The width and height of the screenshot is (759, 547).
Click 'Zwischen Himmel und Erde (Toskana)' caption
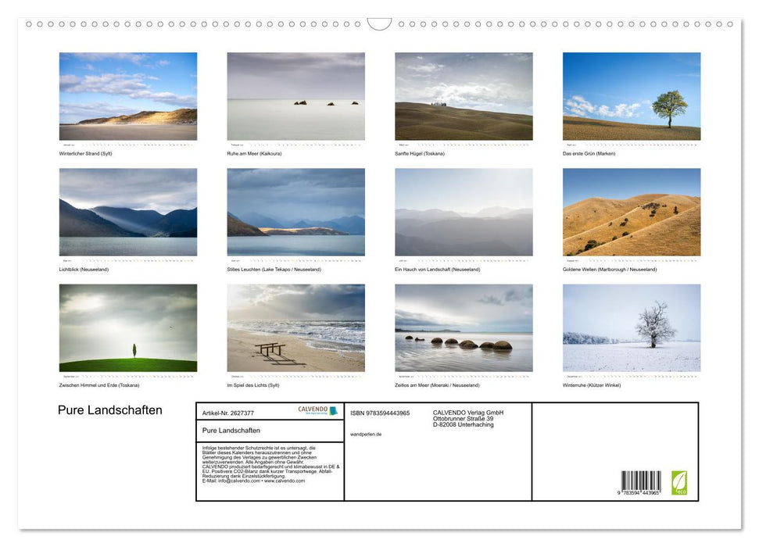pyautogui.click(x=99, y=385)
